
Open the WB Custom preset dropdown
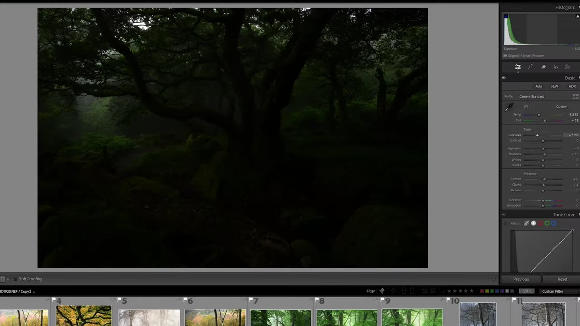click(563, 107)
